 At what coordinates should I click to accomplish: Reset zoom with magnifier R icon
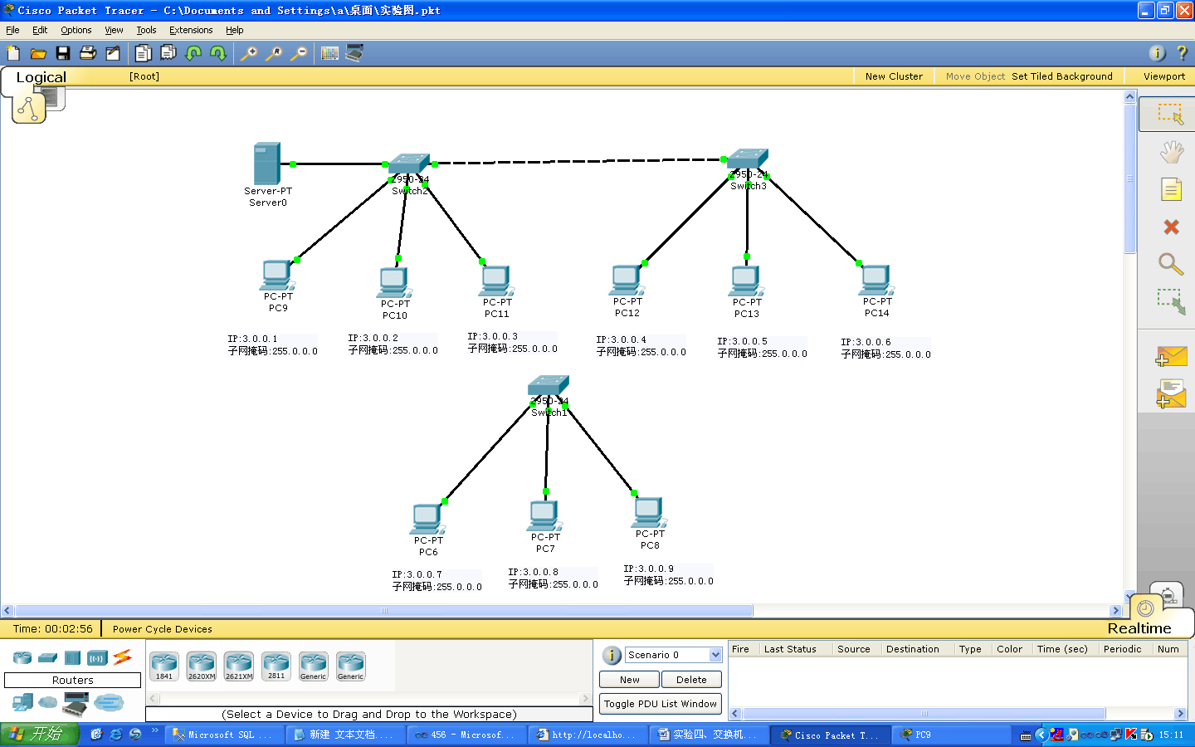(273, 53)
